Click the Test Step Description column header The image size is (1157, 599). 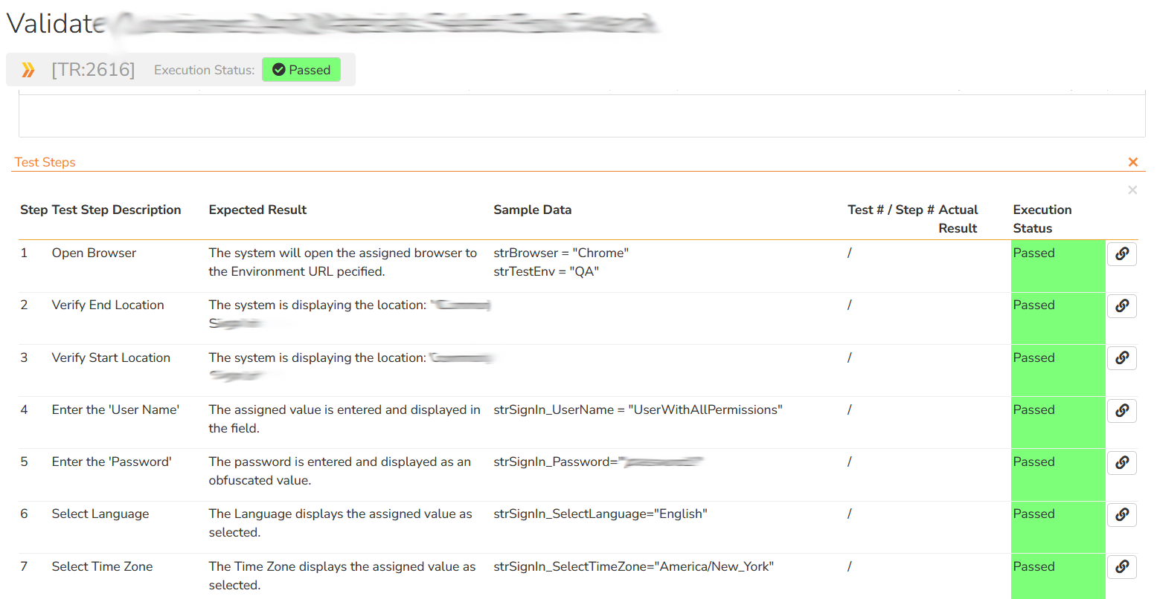116,210
